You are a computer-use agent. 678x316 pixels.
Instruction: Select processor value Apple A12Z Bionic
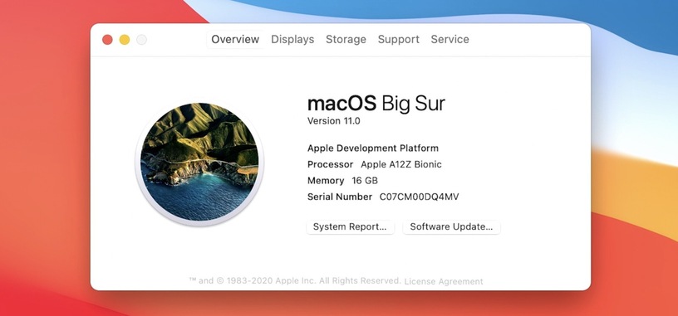coord(401,164)
